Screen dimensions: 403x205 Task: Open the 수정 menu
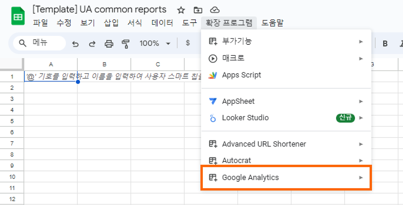click(x=64, y=23)
